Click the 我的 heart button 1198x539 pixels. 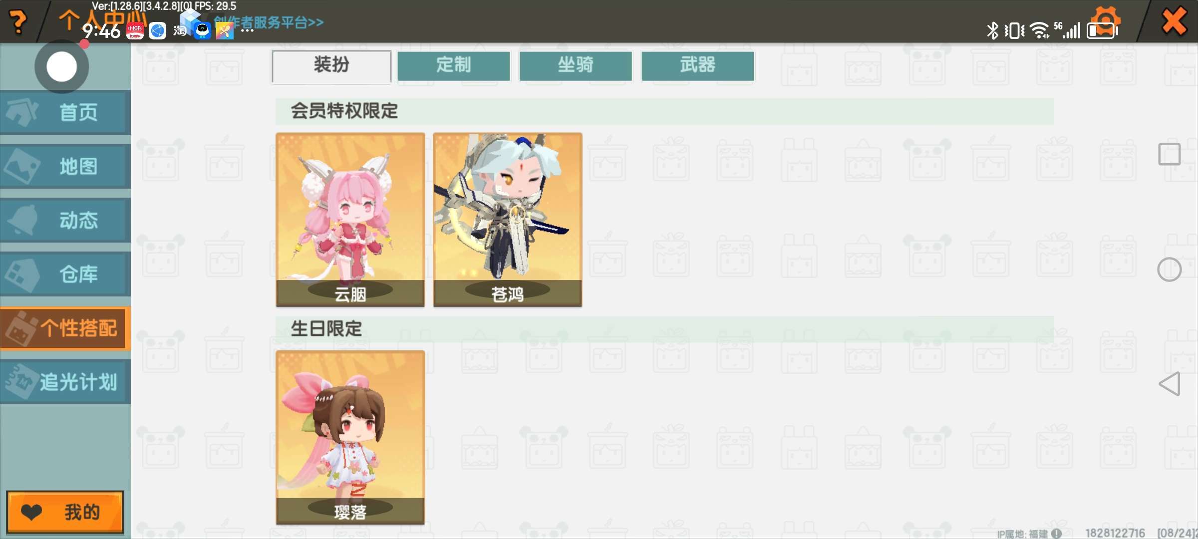[x=65, y=512]
